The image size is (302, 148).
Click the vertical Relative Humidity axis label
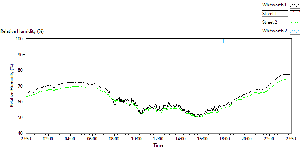12,86
